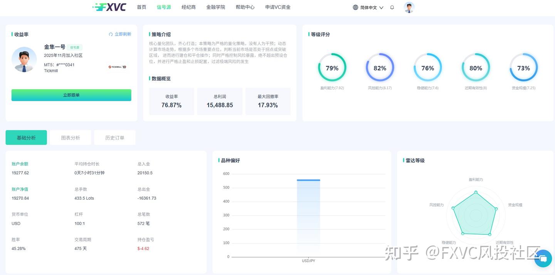This screenshot has width=555, height=275.
Task: Open the live chat bubble icon
Action: (x=543, y=258)
